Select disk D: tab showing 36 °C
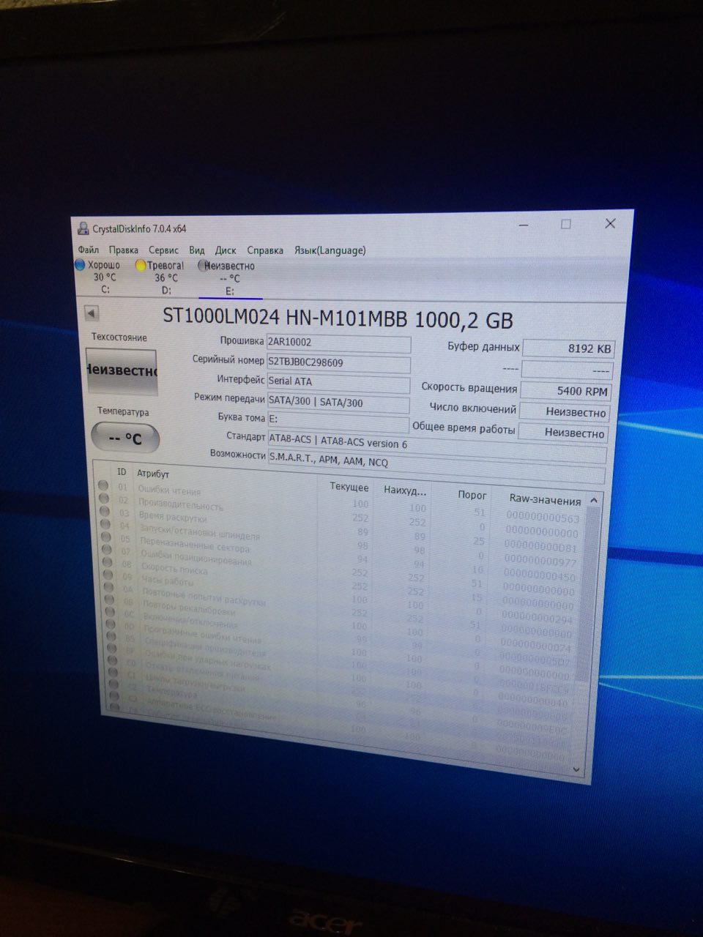The height and width of the screenshot is (937, 703). pos(162,277)
